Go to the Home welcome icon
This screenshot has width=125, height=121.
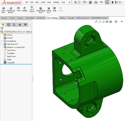(x=76, y=2)
